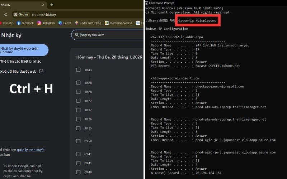Open the Instagram bookmark
This screenshot has height=179, width=287.
click(46, 23)
